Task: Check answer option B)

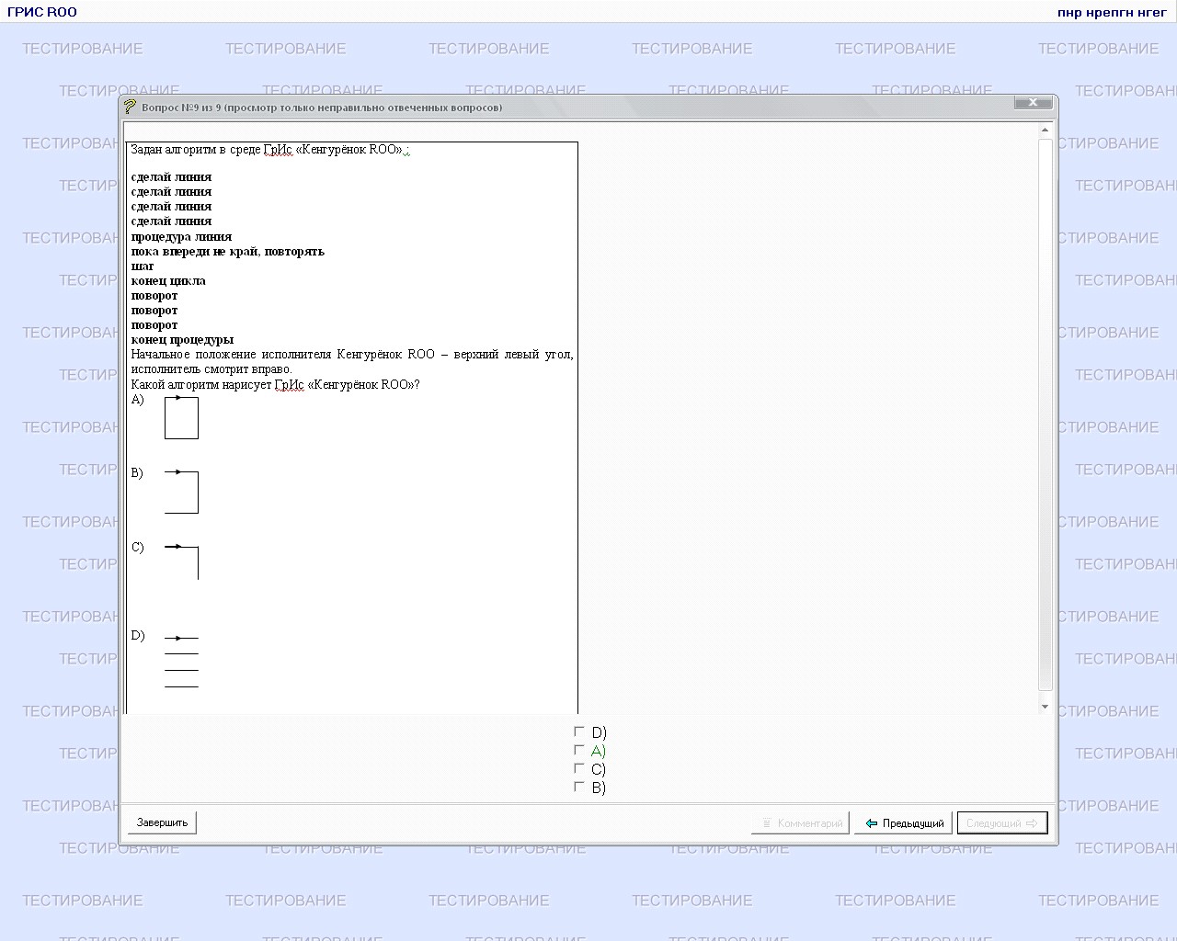Action: 579,788
